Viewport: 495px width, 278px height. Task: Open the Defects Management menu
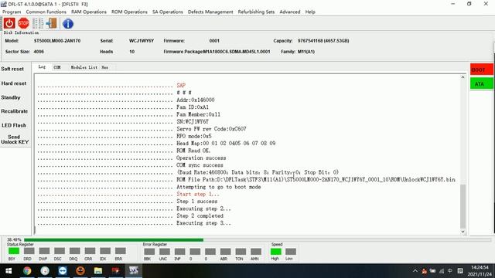pyautogui.click(x=210, y=12)
